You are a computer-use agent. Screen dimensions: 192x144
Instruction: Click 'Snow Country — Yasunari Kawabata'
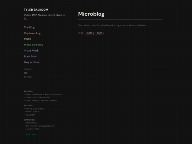click(41, 101)
